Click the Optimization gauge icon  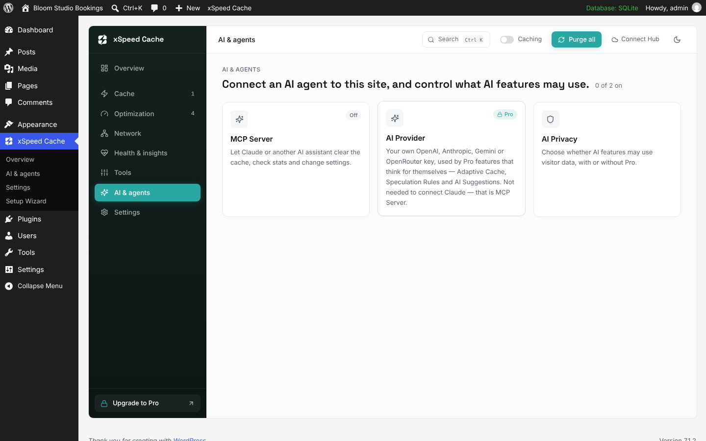tap(104, 114)
